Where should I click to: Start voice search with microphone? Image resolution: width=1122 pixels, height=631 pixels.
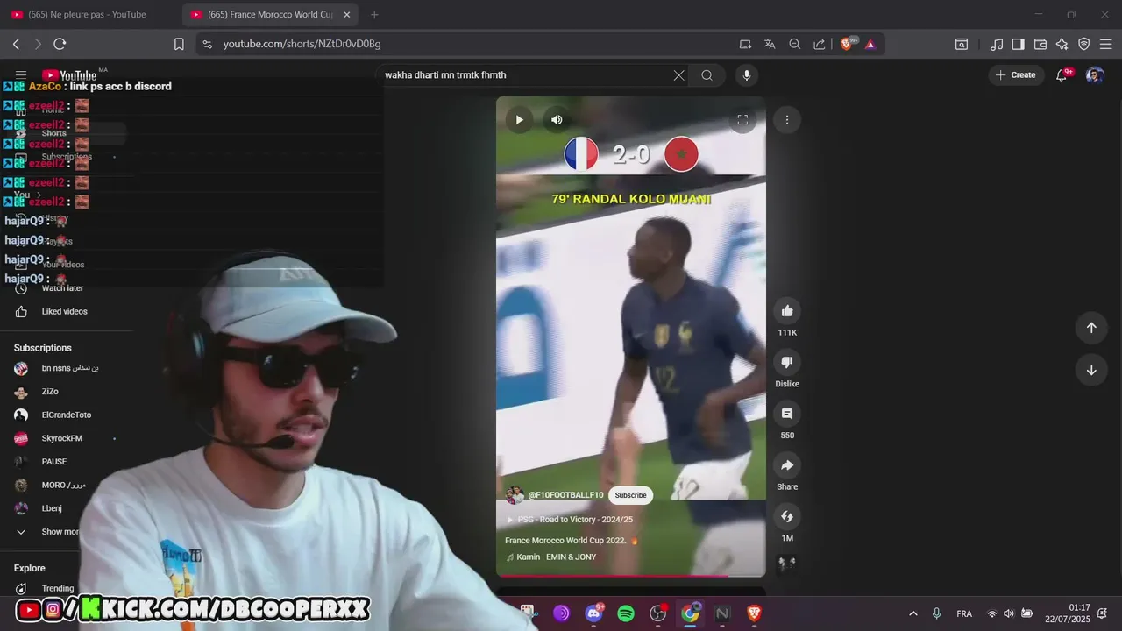tap(747, 75)
